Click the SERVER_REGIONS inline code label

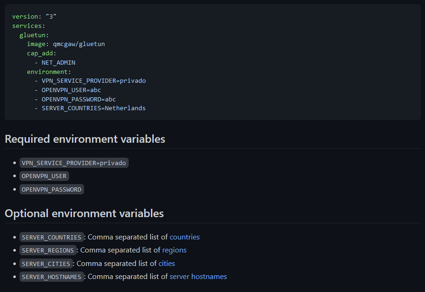(48, 250)
